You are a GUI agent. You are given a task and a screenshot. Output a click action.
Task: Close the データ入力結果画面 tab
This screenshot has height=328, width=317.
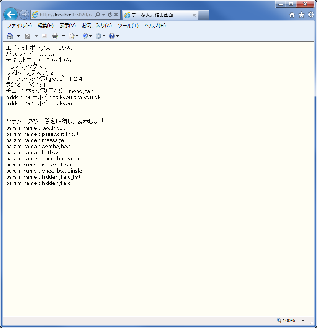(x=194, y=15)
